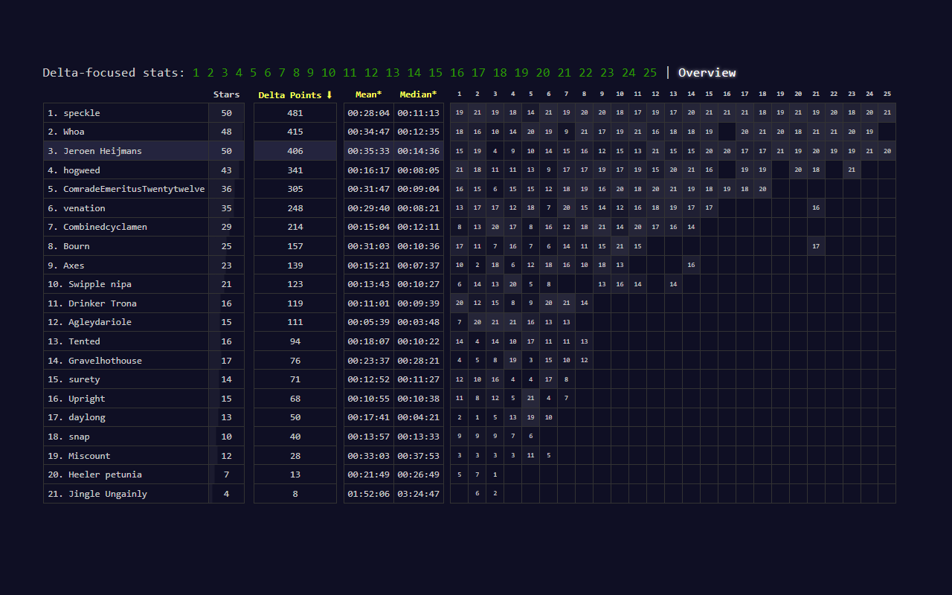Viewport: 952px width, 595px height.
Task: Open delta-focused stats for day 13
Action: (x=393, y=73)
